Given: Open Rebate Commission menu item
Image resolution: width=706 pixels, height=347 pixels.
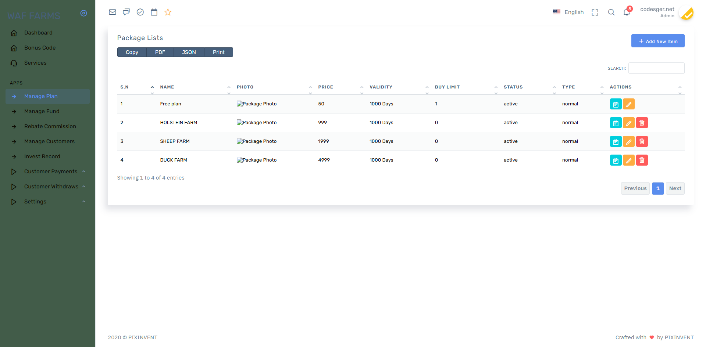Looking at the screenshot, I should pos(47,126).
